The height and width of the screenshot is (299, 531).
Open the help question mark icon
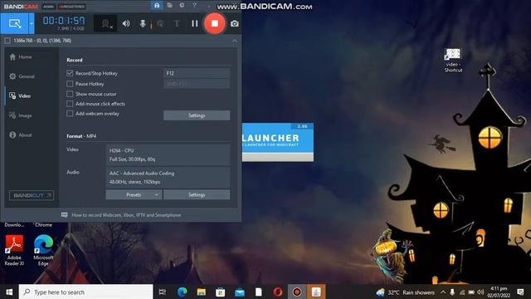coord(194,6)
